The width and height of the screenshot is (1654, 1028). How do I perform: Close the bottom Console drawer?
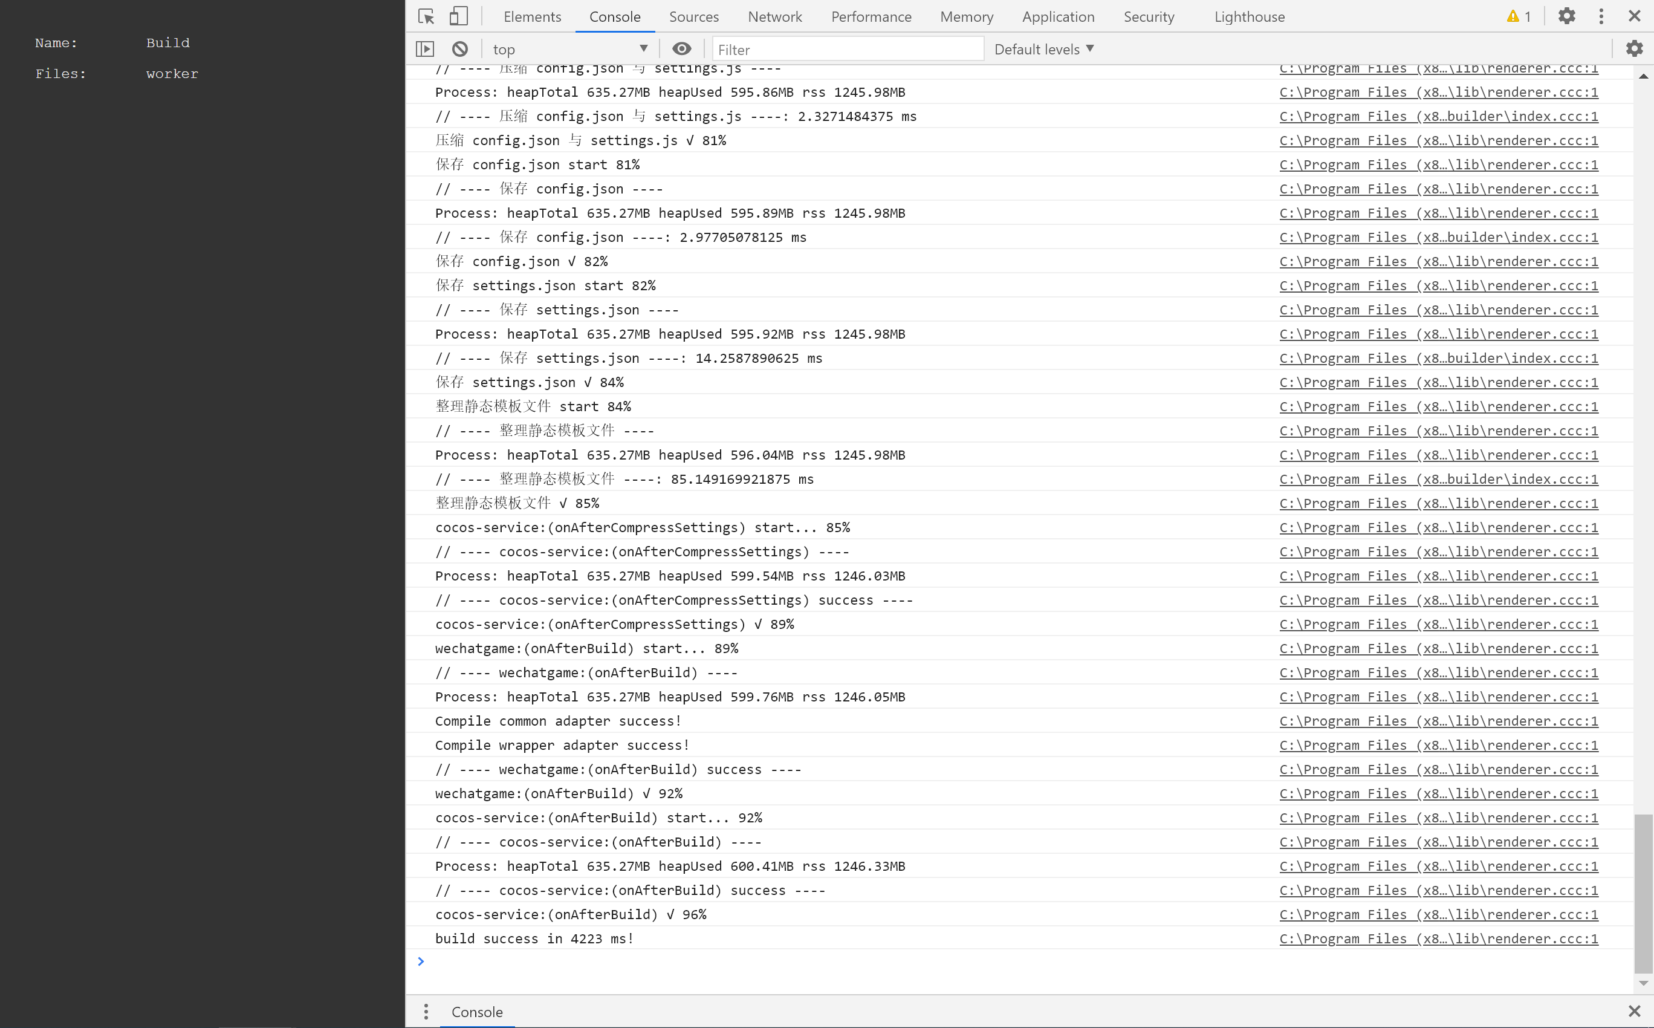[x=1633, y=1012]
